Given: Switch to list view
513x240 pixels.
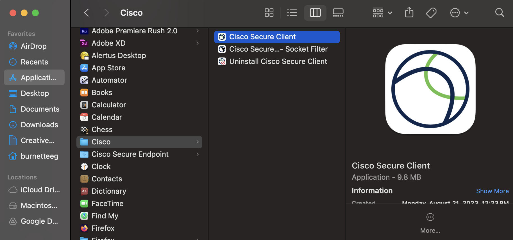Looking at the screenshot, I should pyautogui.click(x=292, y=13).
